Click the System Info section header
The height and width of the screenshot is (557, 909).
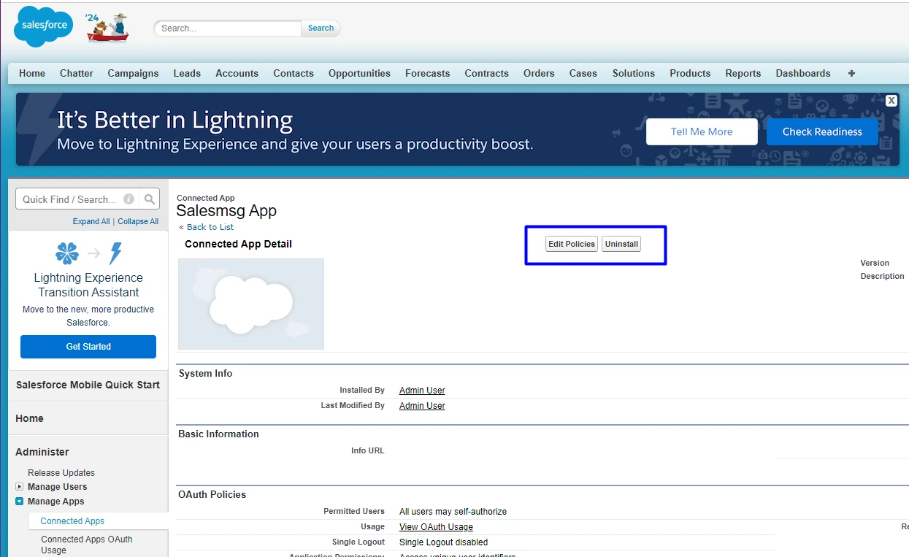tap(205, 373)
